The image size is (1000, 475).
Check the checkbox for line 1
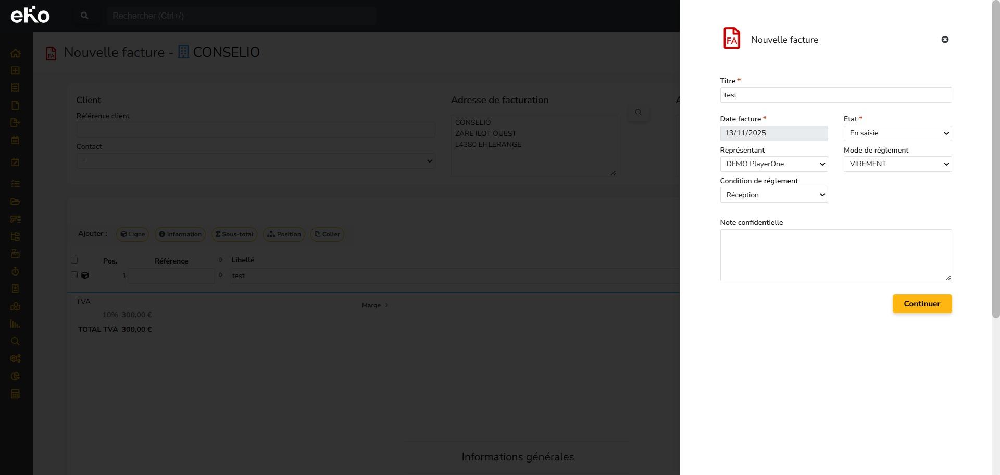[x=74, y=275]
